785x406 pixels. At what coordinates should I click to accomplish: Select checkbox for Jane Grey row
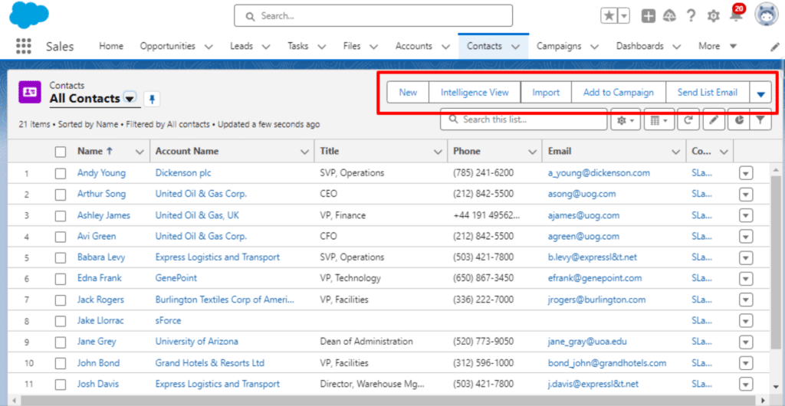click(x=61, y=342)
